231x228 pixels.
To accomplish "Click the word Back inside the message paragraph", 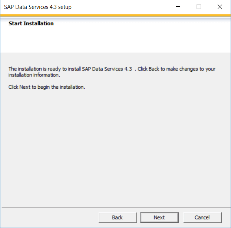I will 154,69.
